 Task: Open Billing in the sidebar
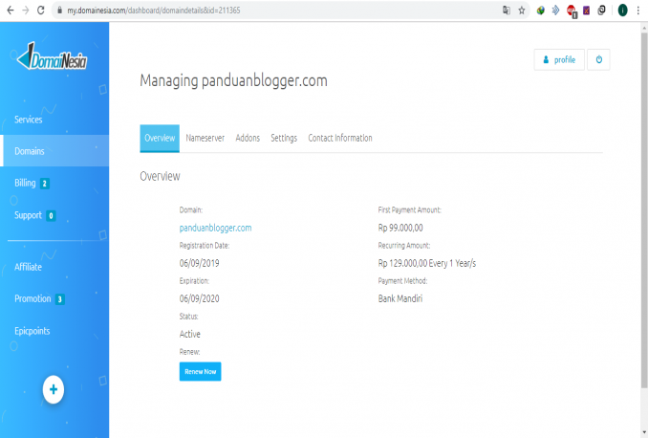pyautogui.click(x=26, y=183)
